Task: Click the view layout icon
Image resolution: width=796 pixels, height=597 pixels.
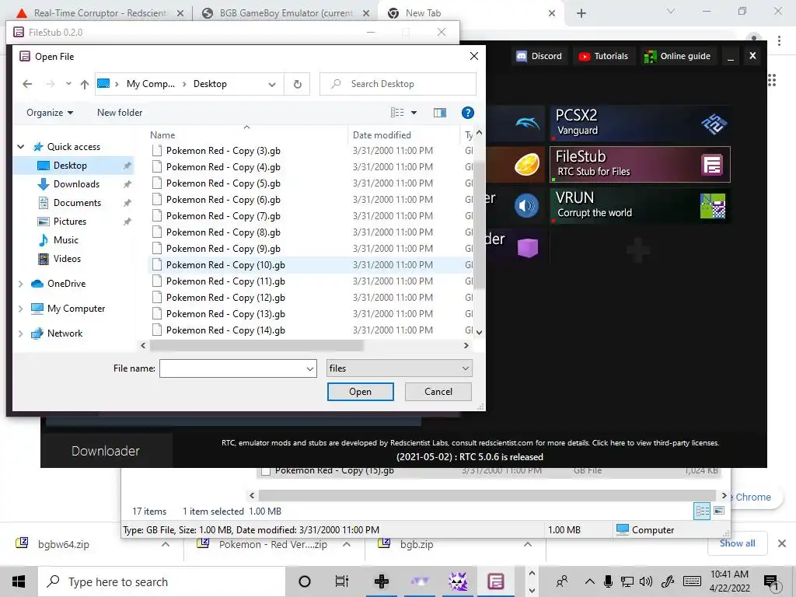Action: pyautogui.click(x=397, y=113)
